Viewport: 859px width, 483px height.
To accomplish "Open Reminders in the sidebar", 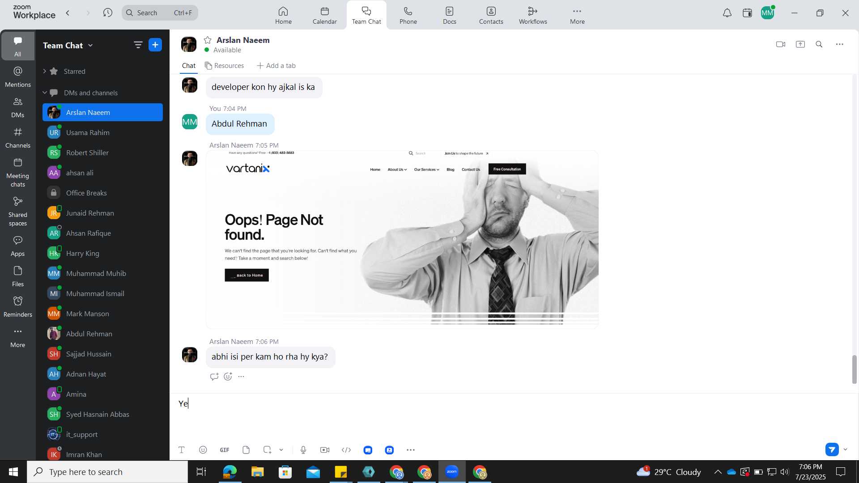I will (18, 307).
